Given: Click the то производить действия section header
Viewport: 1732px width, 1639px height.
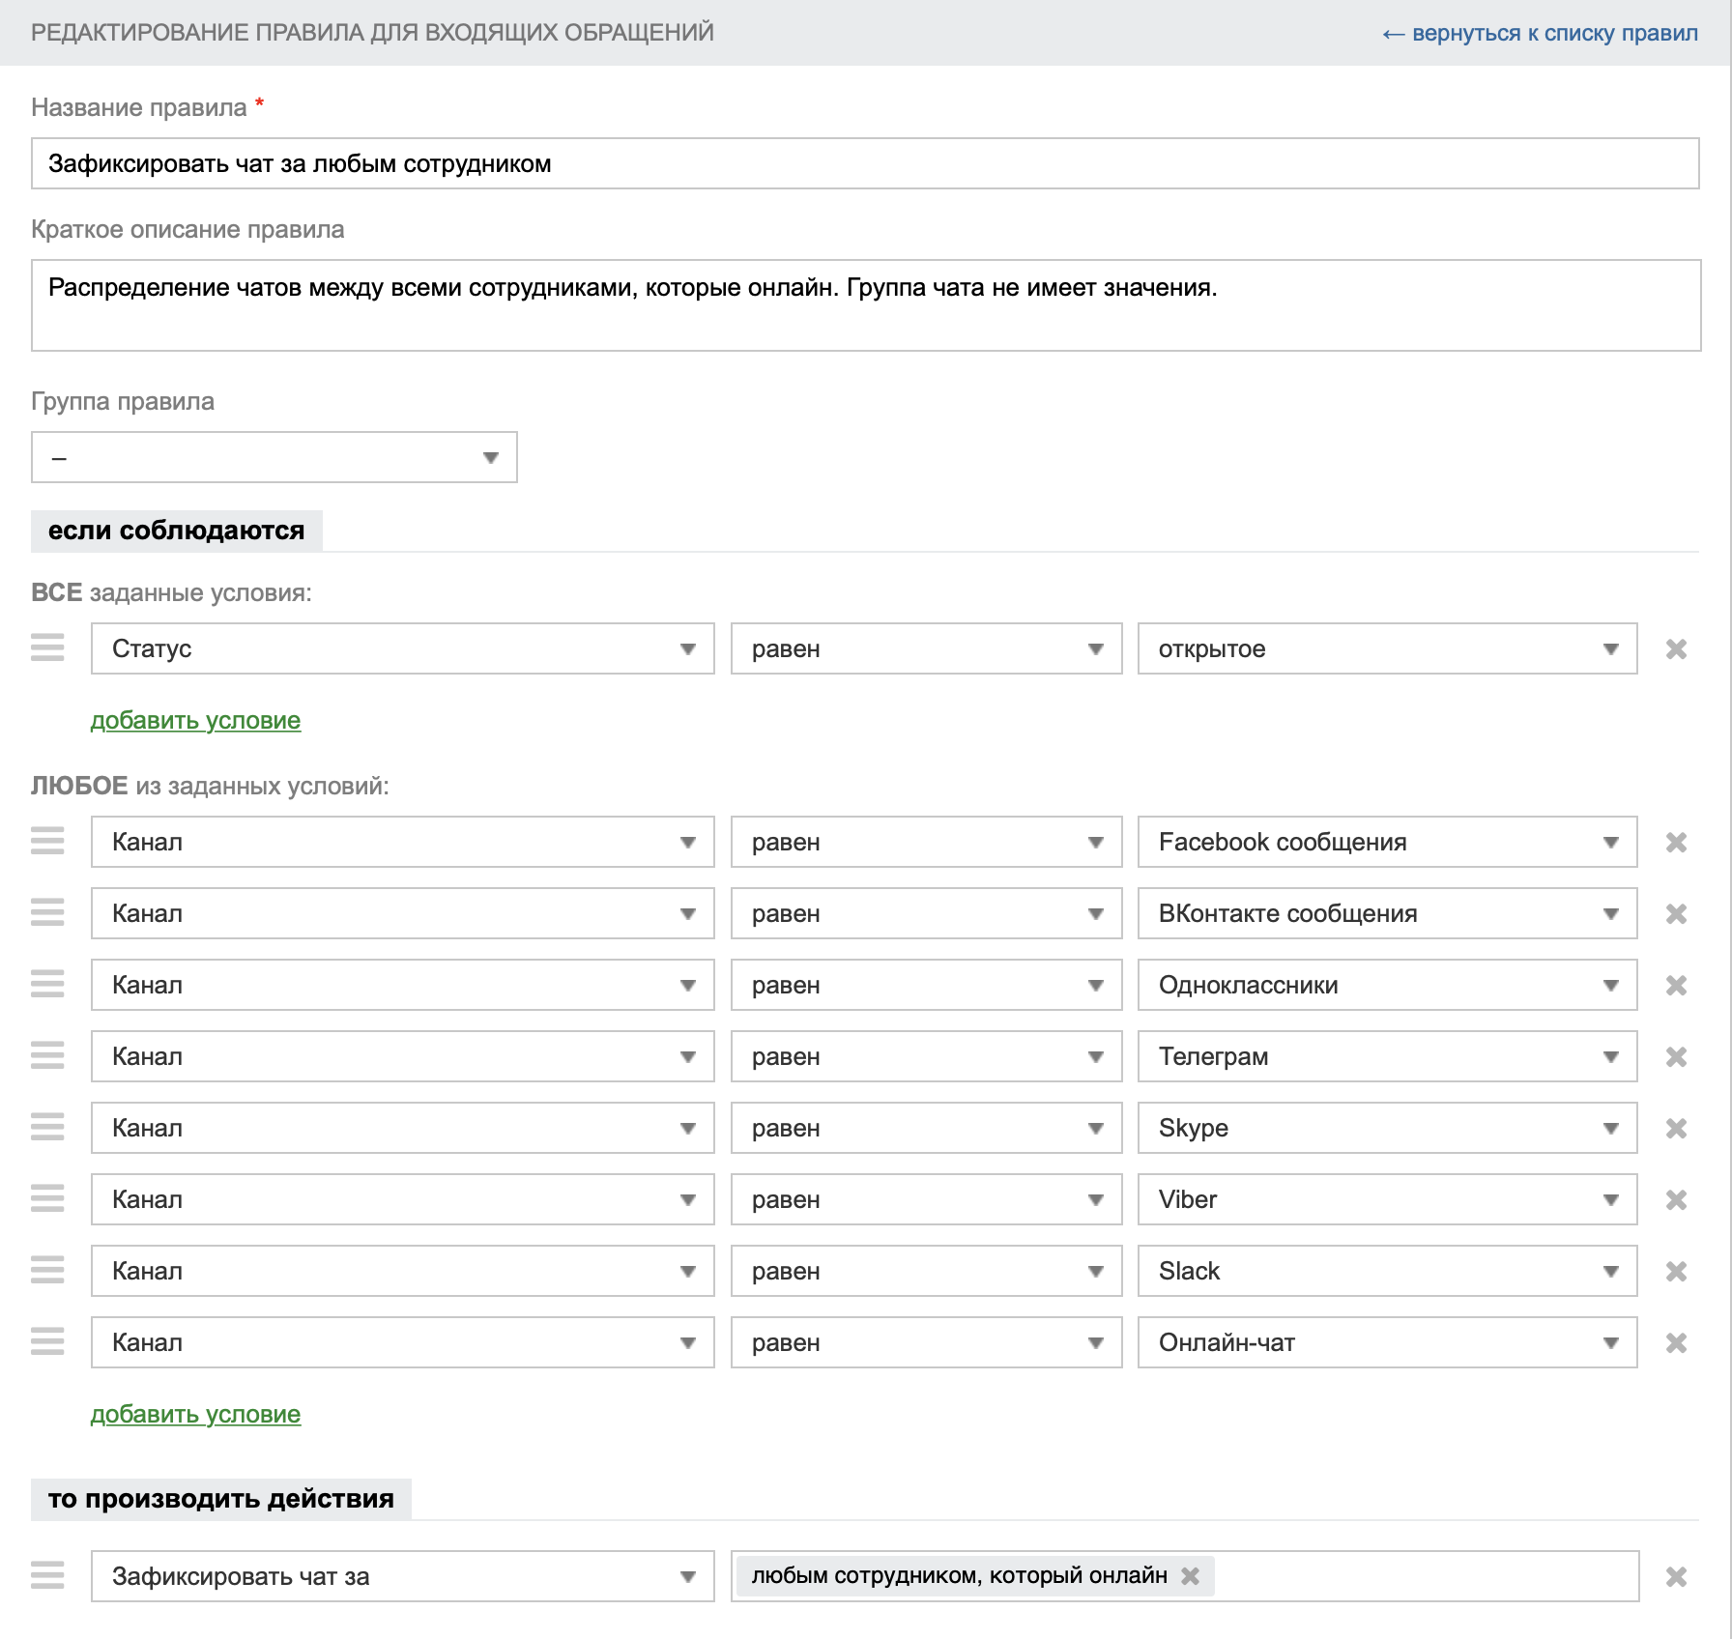Looking at the screenshot, I should [221, 1499].
